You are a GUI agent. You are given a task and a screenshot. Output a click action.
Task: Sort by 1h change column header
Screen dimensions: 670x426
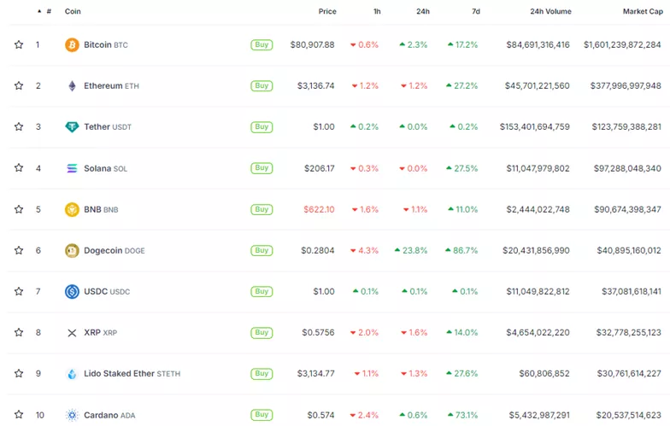click(377, 12)
